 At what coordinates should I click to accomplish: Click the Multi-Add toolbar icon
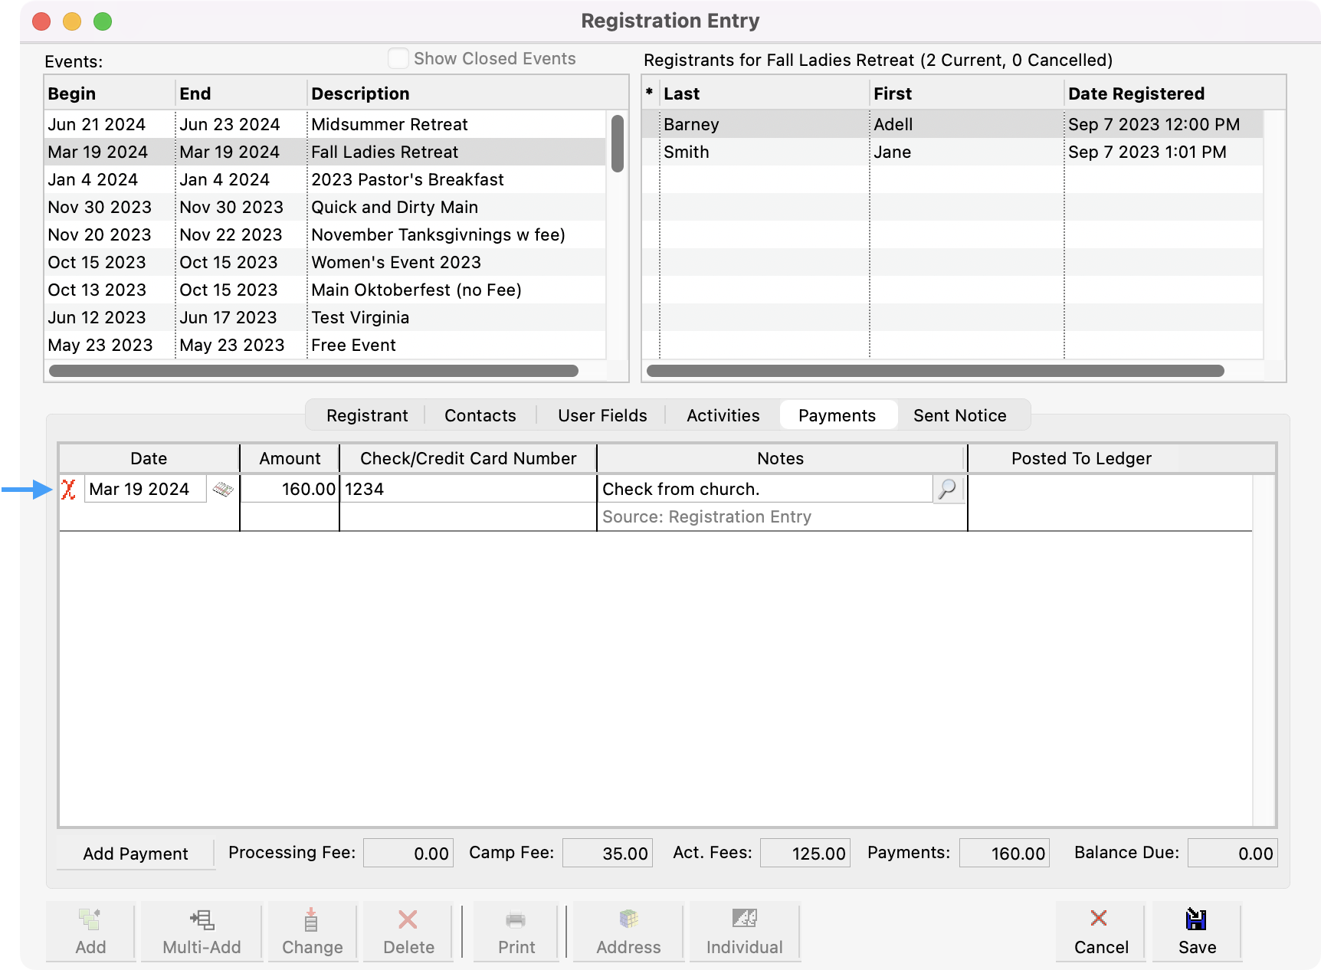[x=202, y=932]
